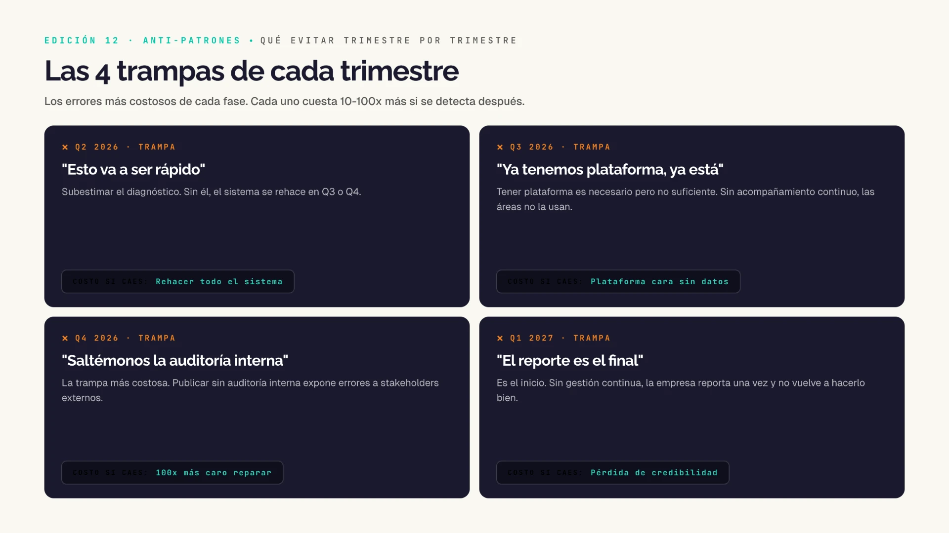Click the subtitle 'Los errores más costosos de cada fase'
The width and height of the screenshot is (949, 533).
146,101
